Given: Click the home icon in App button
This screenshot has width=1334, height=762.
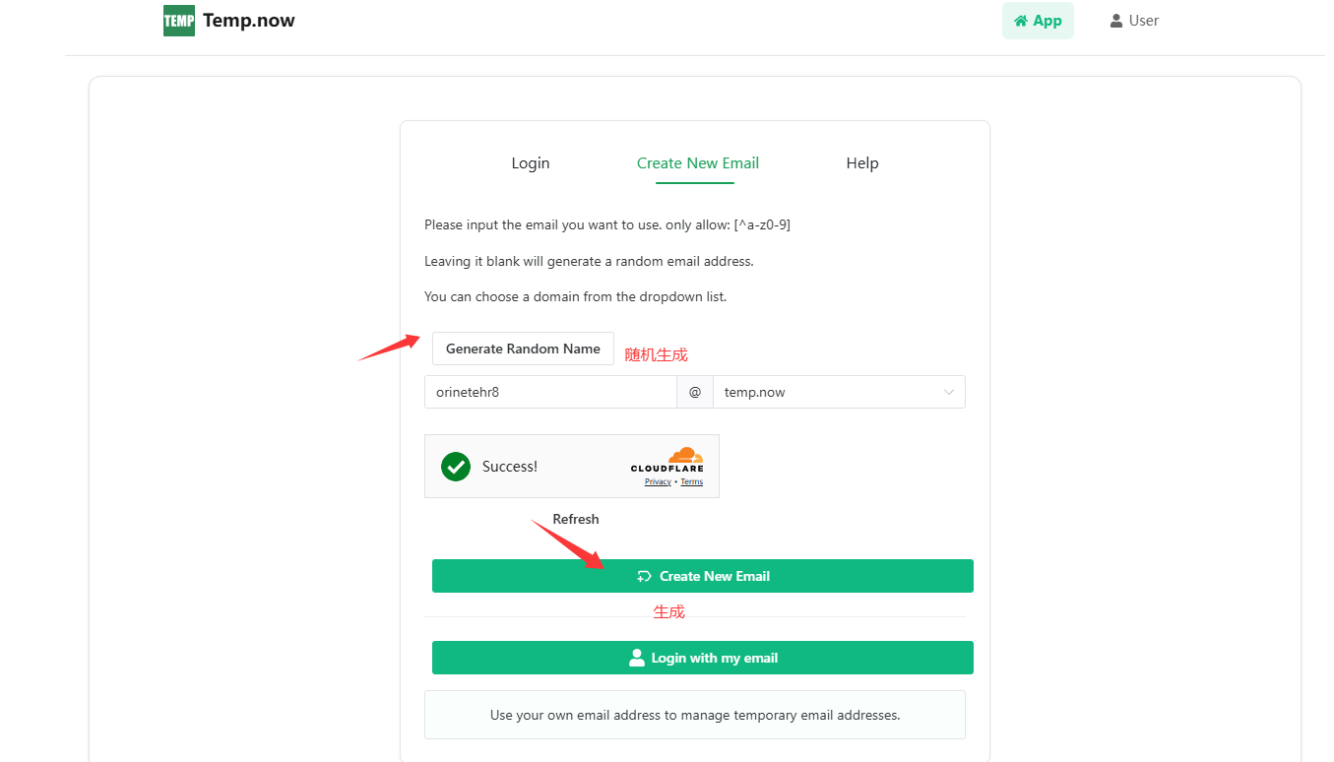Looking at the screenshot, I should 1021,21.
